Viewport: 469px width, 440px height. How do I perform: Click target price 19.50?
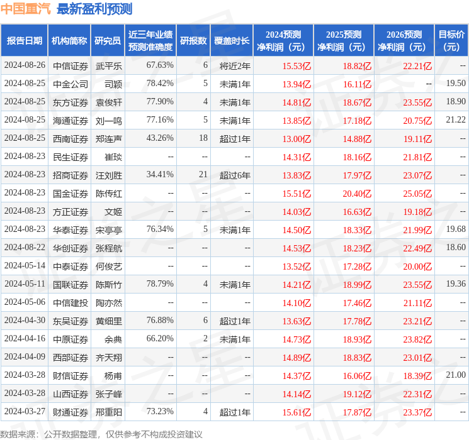coord(456,83)
